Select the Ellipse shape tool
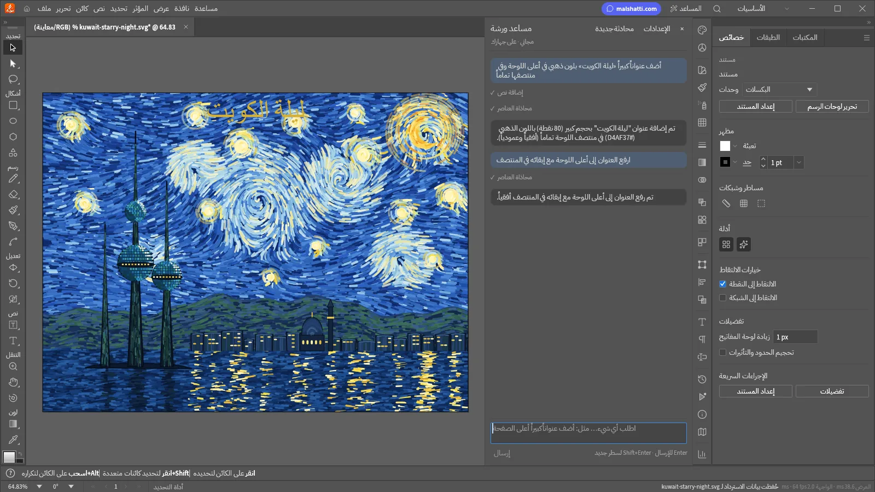 pyautogui.click(x=13, y=121)
